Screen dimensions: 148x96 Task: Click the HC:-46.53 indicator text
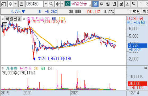coord(136,23)
